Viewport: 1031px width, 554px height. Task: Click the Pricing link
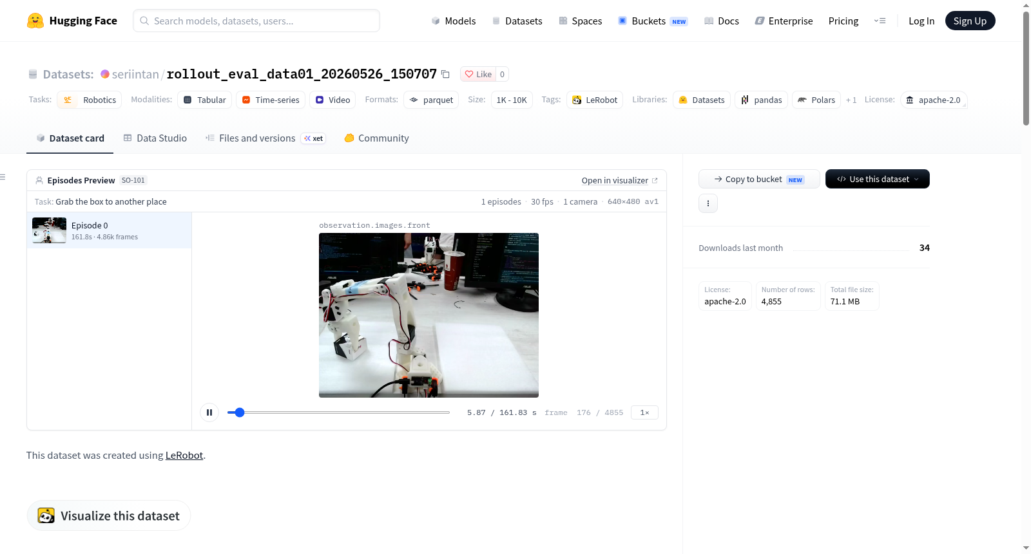(843, 21)
